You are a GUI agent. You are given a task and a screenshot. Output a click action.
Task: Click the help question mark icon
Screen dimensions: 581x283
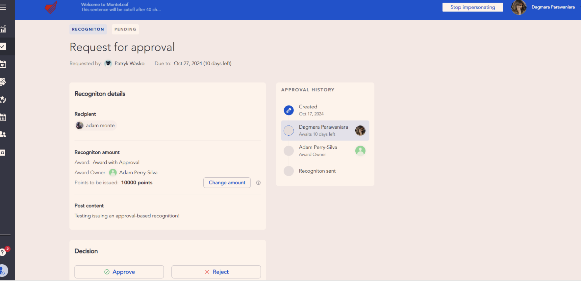(3, 252)
